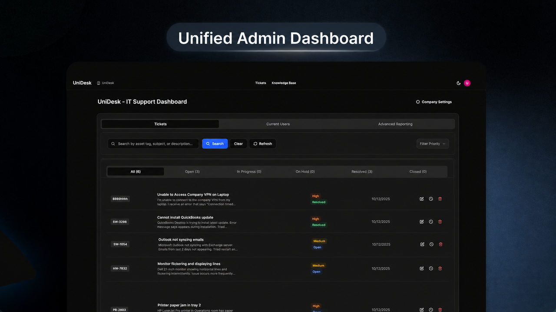Focus the ticket search input field
The width and height of the screenshot is (556, 312).
(153, 144)
